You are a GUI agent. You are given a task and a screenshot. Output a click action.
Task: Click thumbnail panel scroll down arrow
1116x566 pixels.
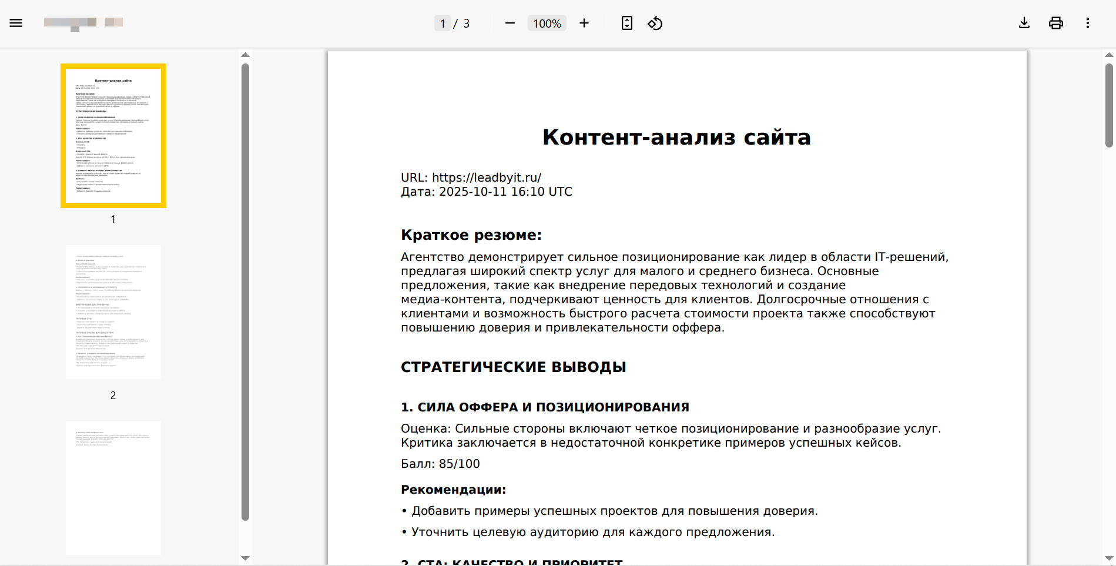[x=246, y=558]
